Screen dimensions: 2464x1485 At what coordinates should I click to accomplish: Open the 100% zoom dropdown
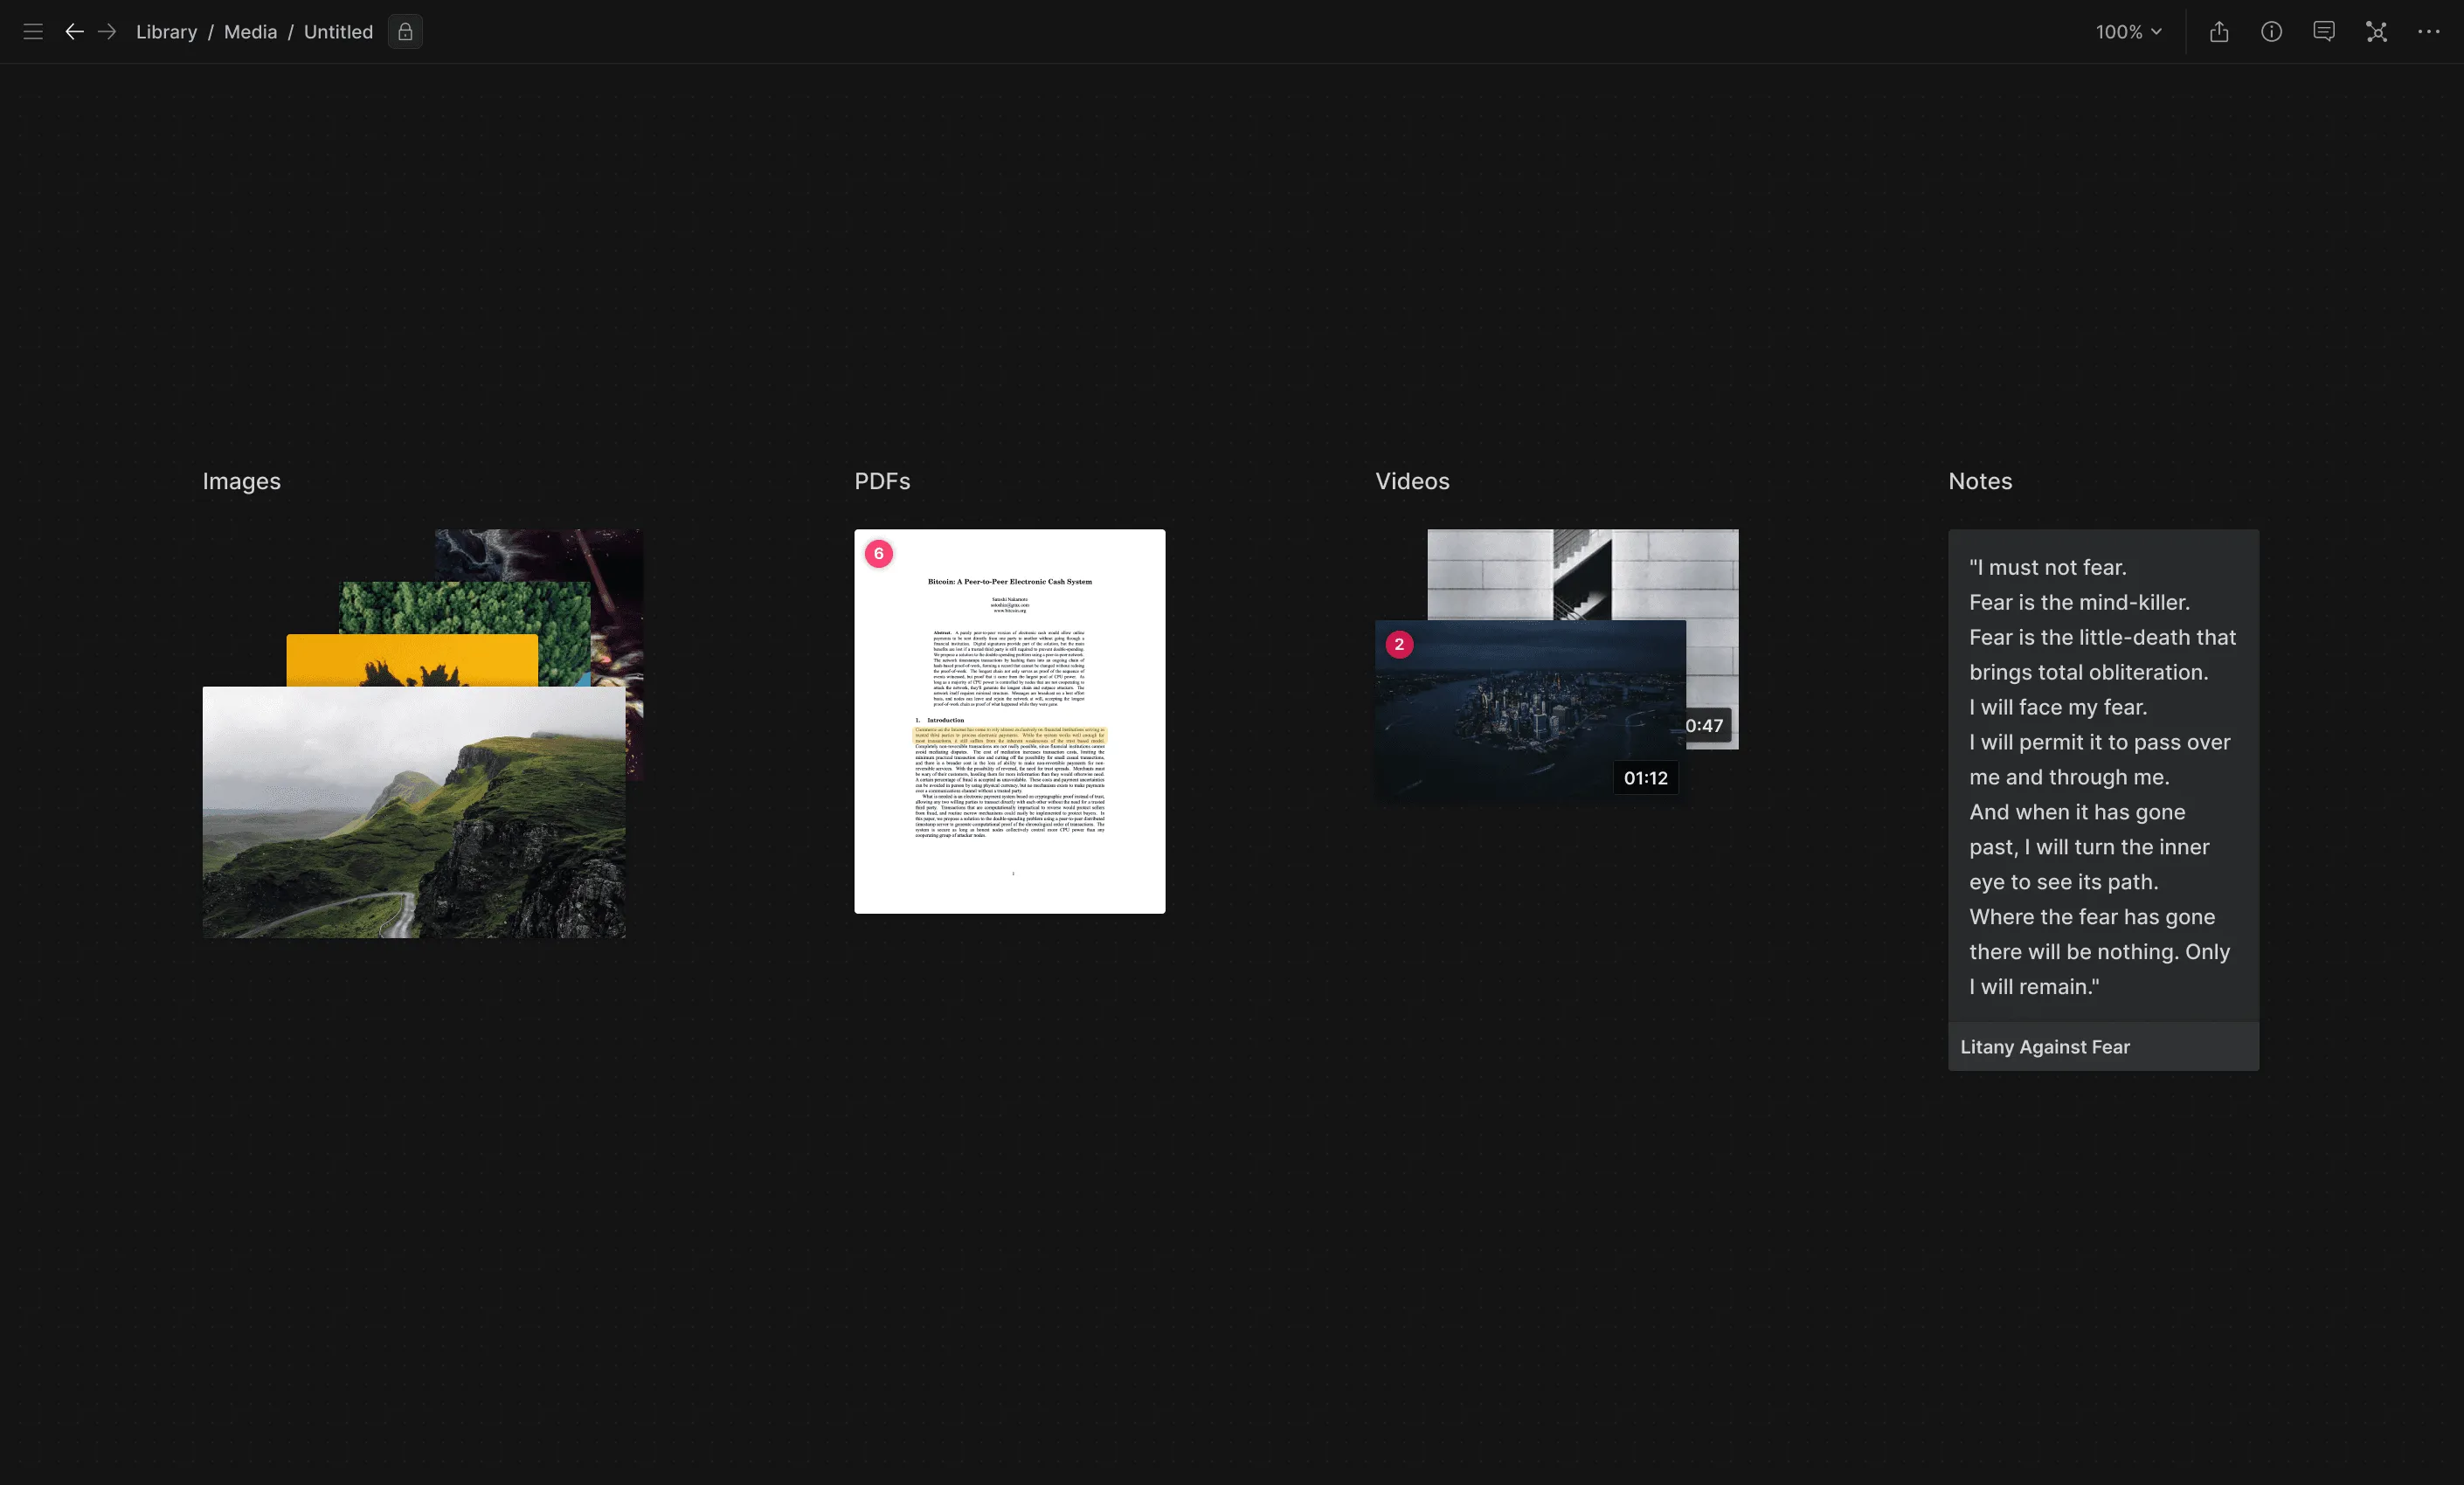point(2128,32)
